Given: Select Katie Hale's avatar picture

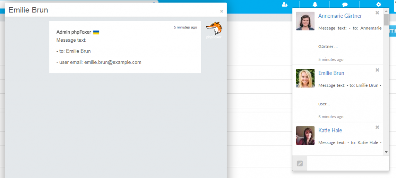Looking at the screenshot, I should point(305,136).
